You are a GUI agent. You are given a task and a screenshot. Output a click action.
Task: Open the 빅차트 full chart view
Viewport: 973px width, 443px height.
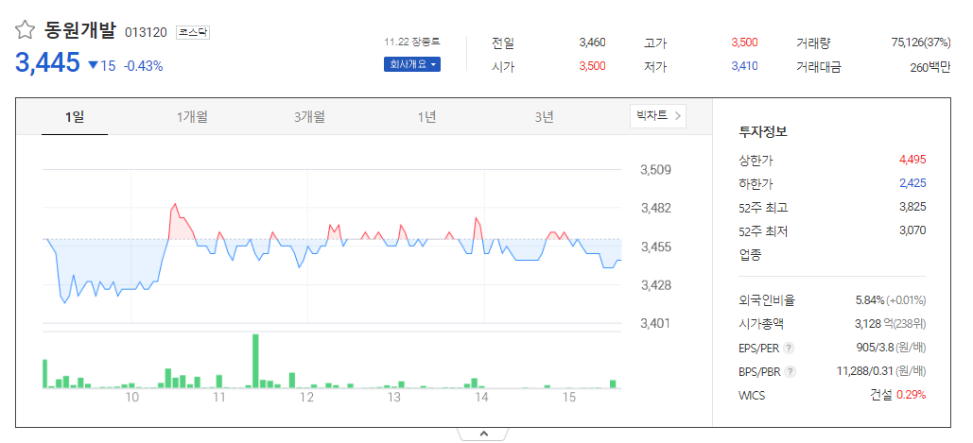(658, 115)
